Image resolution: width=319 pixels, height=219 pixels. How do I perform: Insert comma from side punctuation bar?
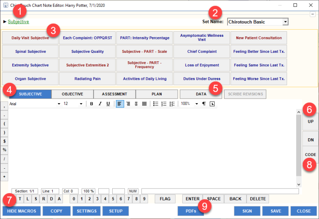[x=4, y=107]
